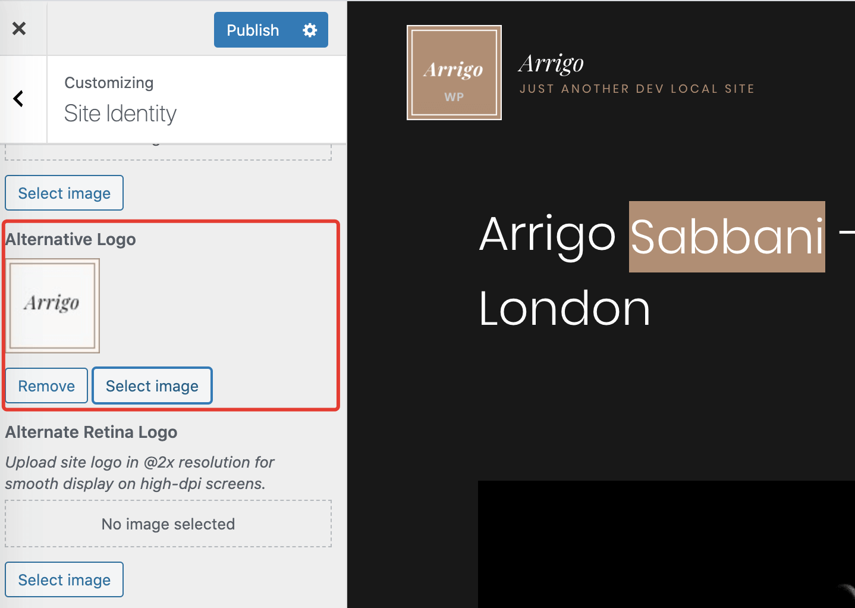Click the Publish button
Screen dimensions: 855x608
pyautogui.click(x=253, y=30)
